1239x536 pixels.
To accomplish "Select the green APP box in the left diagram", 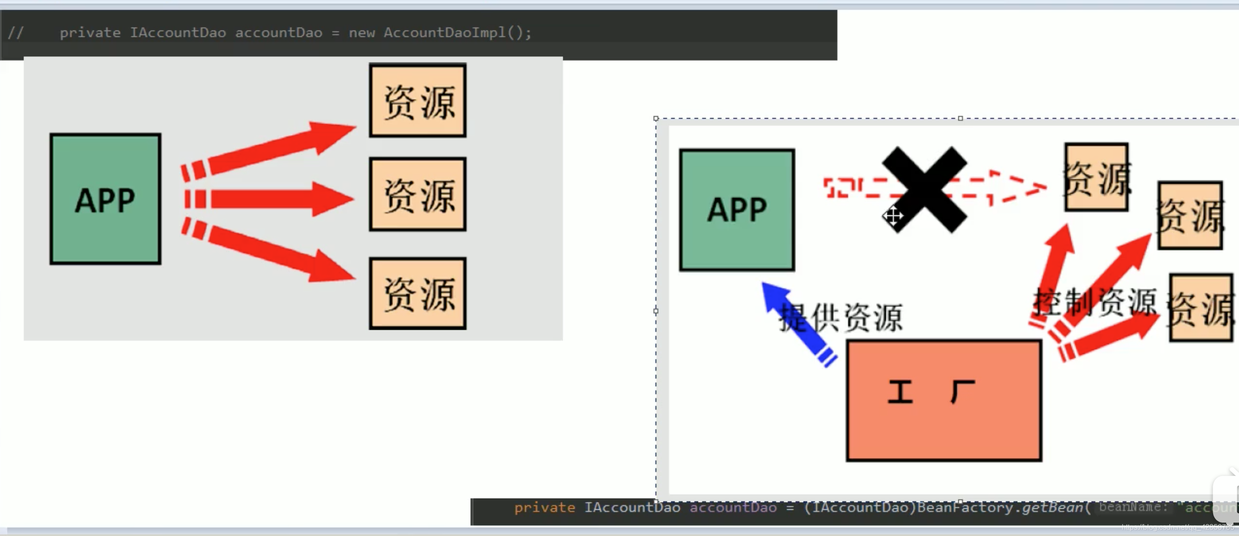I will 105,199.
